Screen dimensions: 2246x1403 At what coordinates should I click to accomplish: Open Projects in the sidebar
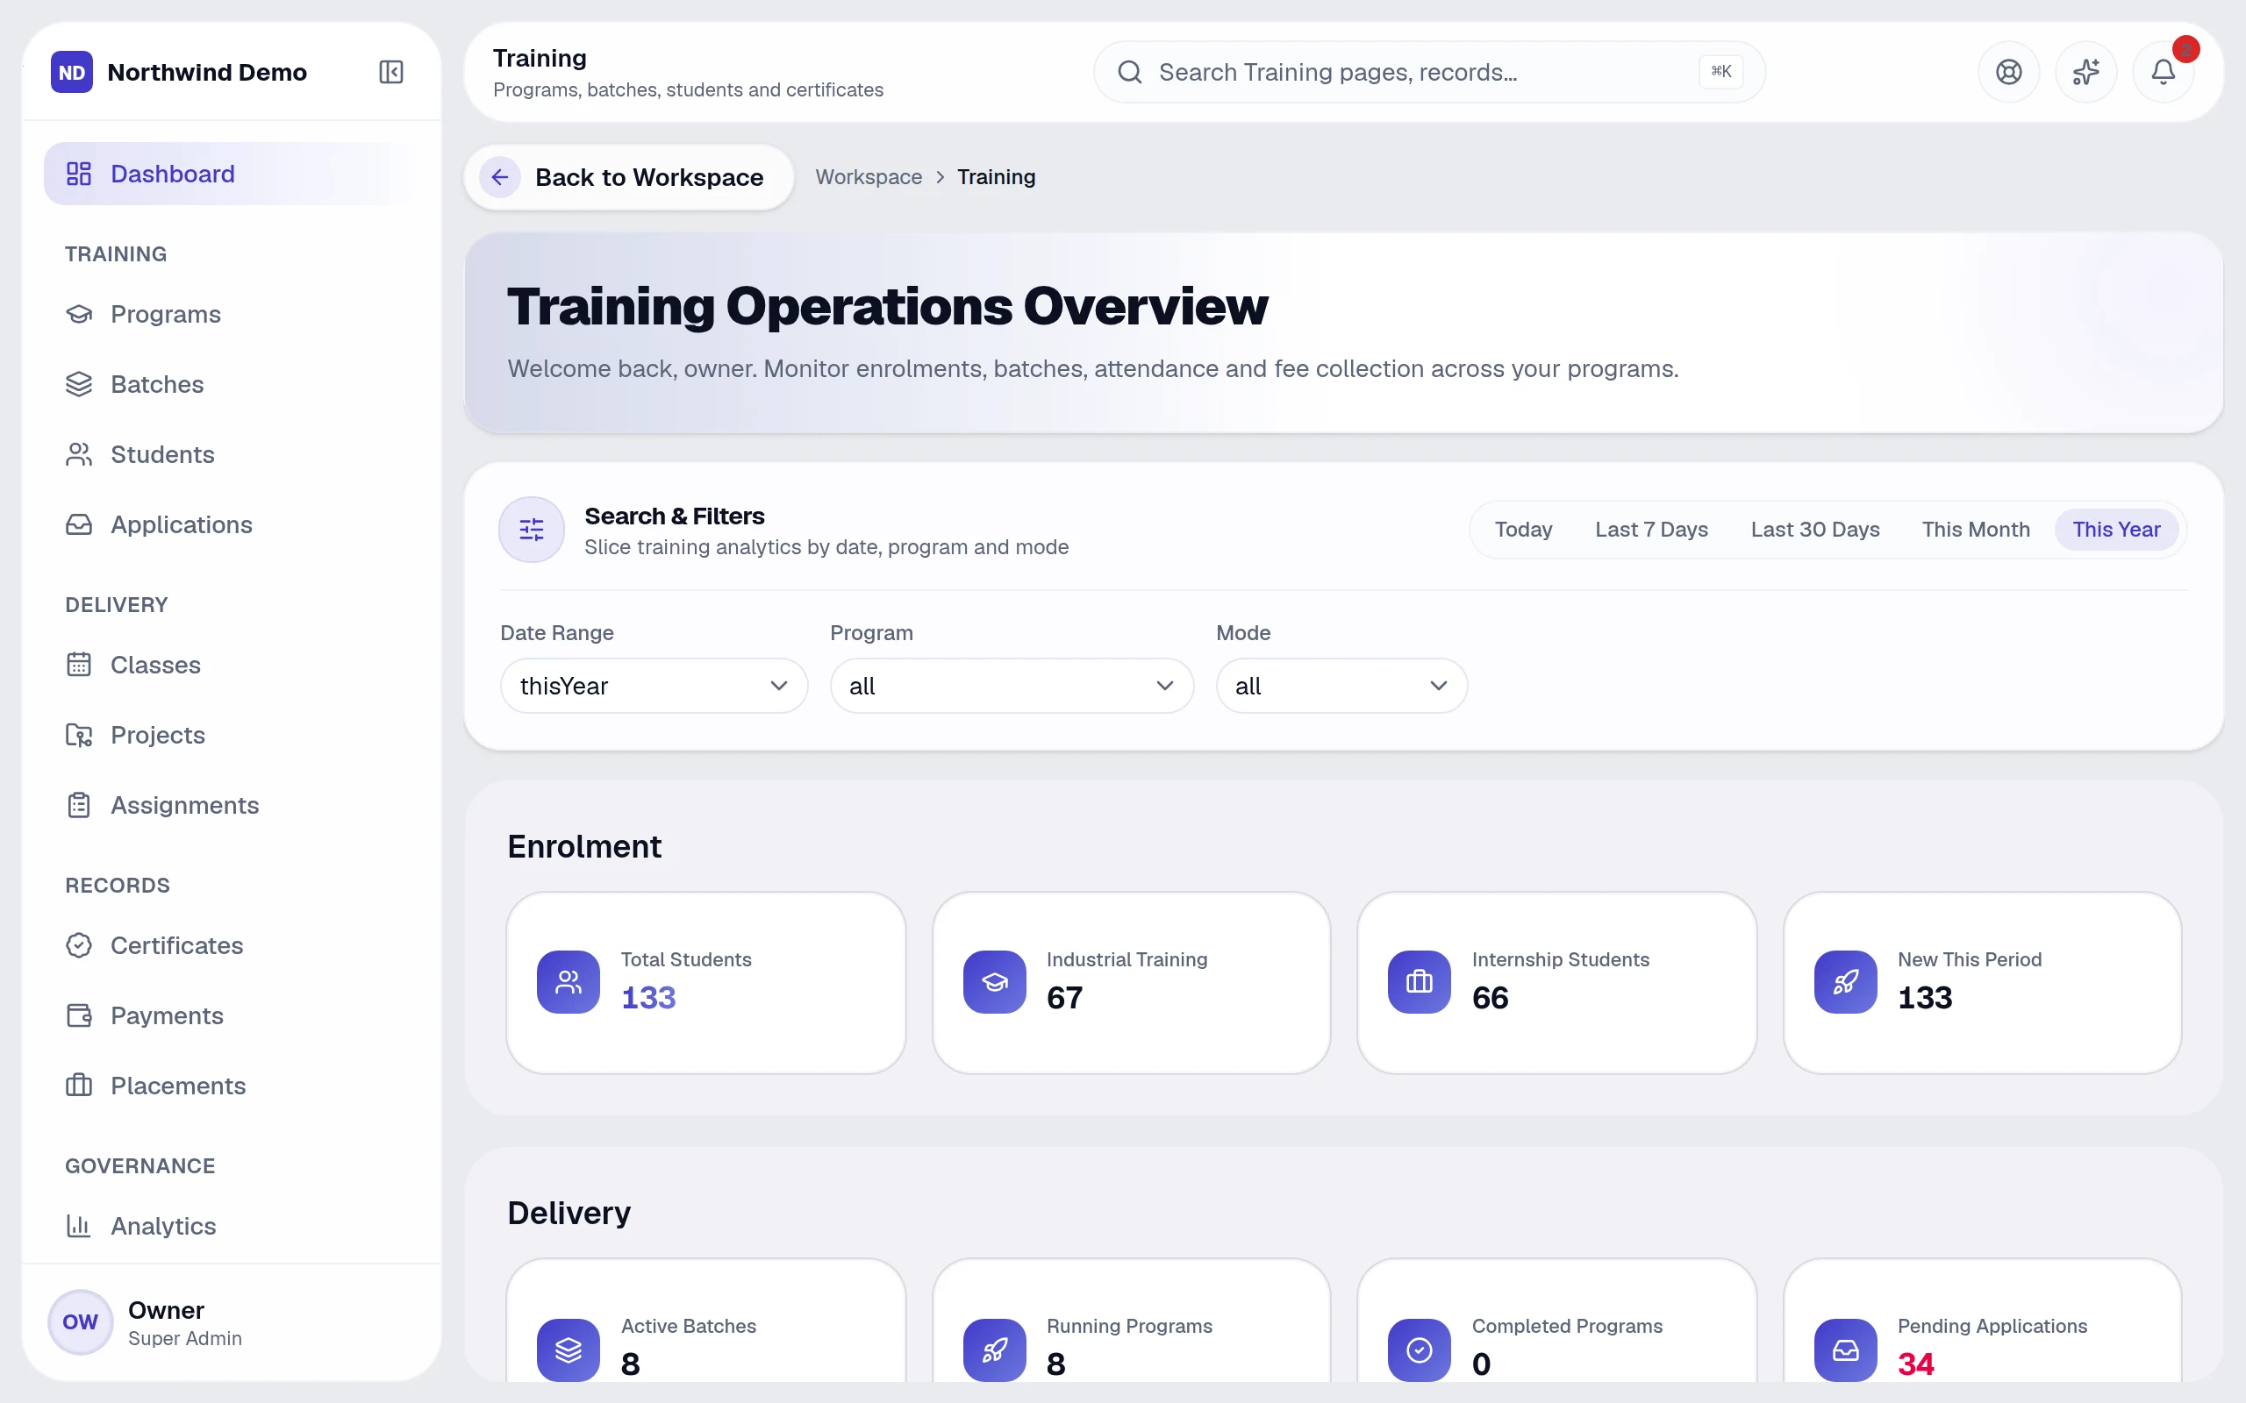click(231, 735)
